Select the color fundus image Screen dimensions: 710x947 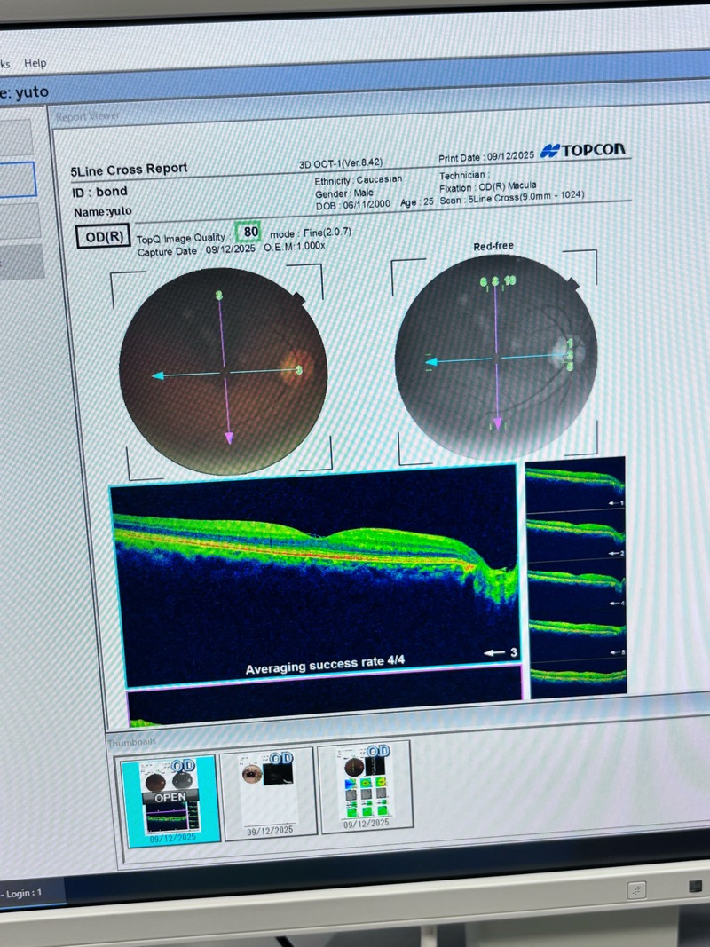(x=223, y=371)
